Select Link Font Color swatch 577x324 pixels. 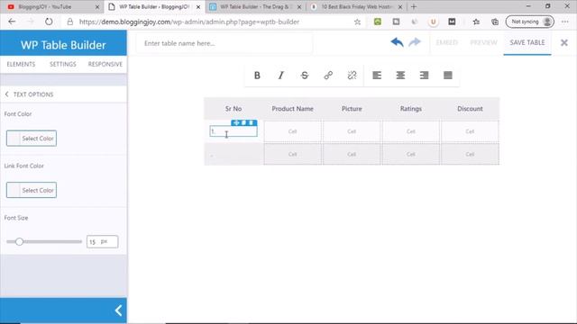(x=32, y=190)
